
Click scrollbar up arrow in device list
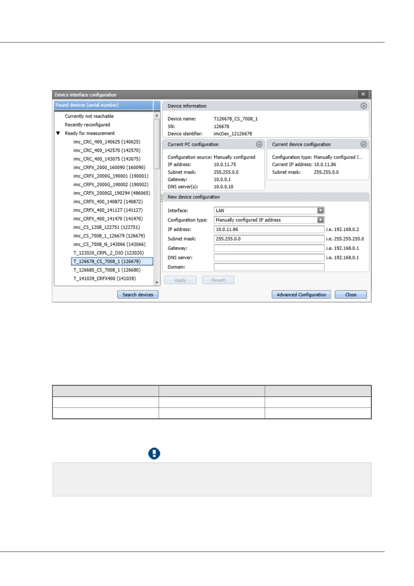click(x=157, y=115)
